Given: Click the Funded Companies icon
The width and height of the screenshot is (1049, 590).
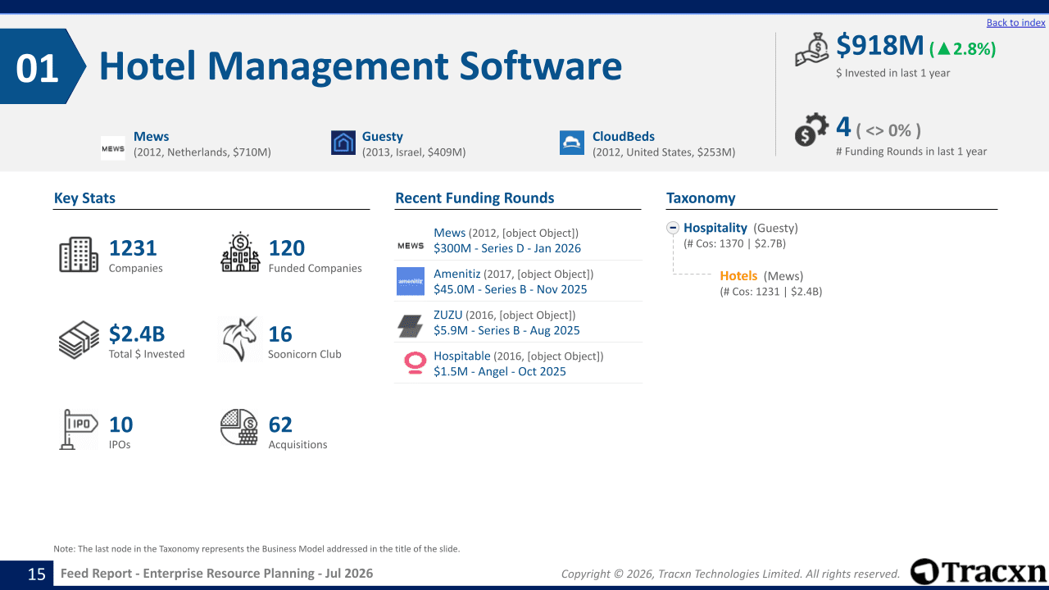Looking at the screenshot, I should click(240, 252).
